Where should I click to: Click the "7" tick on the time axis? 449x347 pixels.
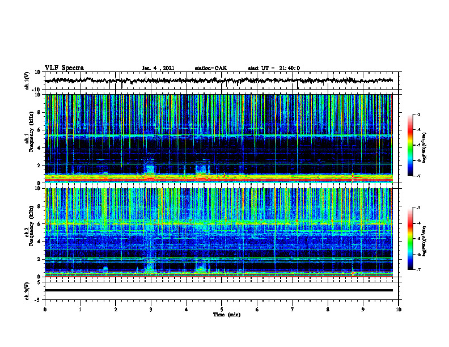click(293, 310)
